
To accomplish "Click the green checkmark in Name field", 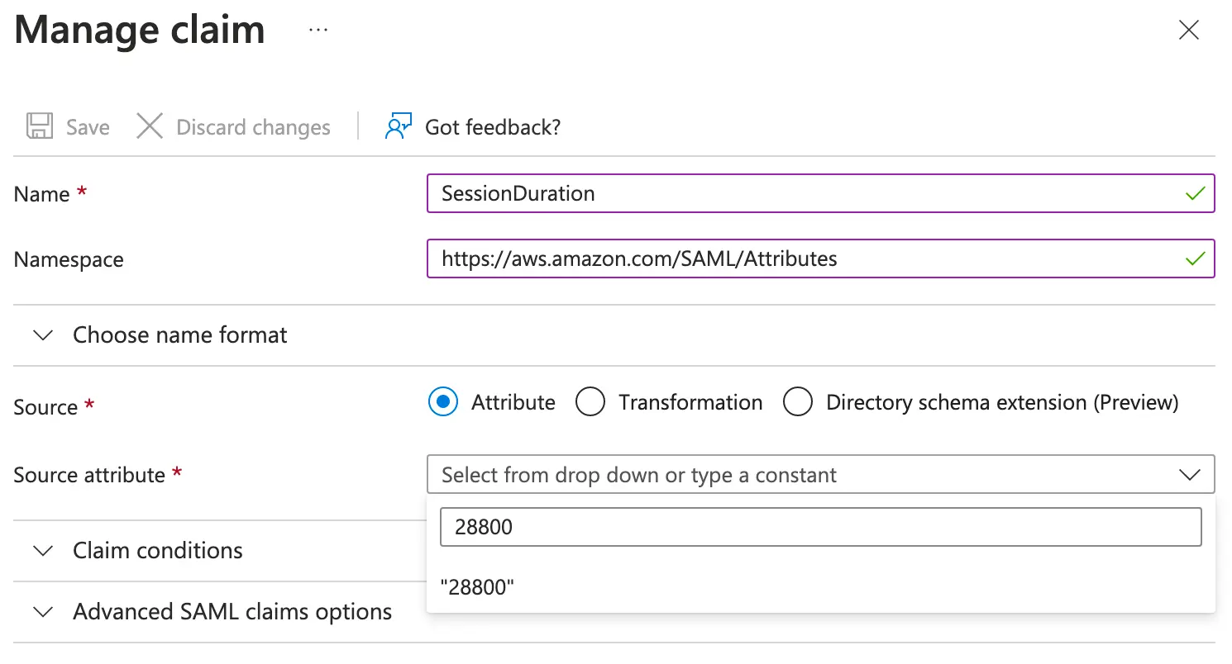I will coord(1194,194).
